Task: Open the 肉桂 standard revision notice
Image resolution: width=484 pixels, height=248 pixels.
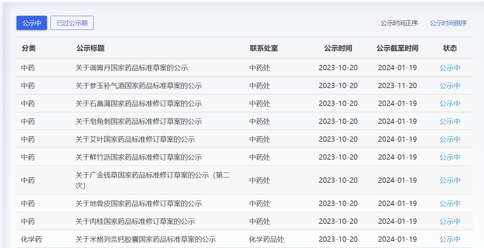Action: [x=135, y=221]
